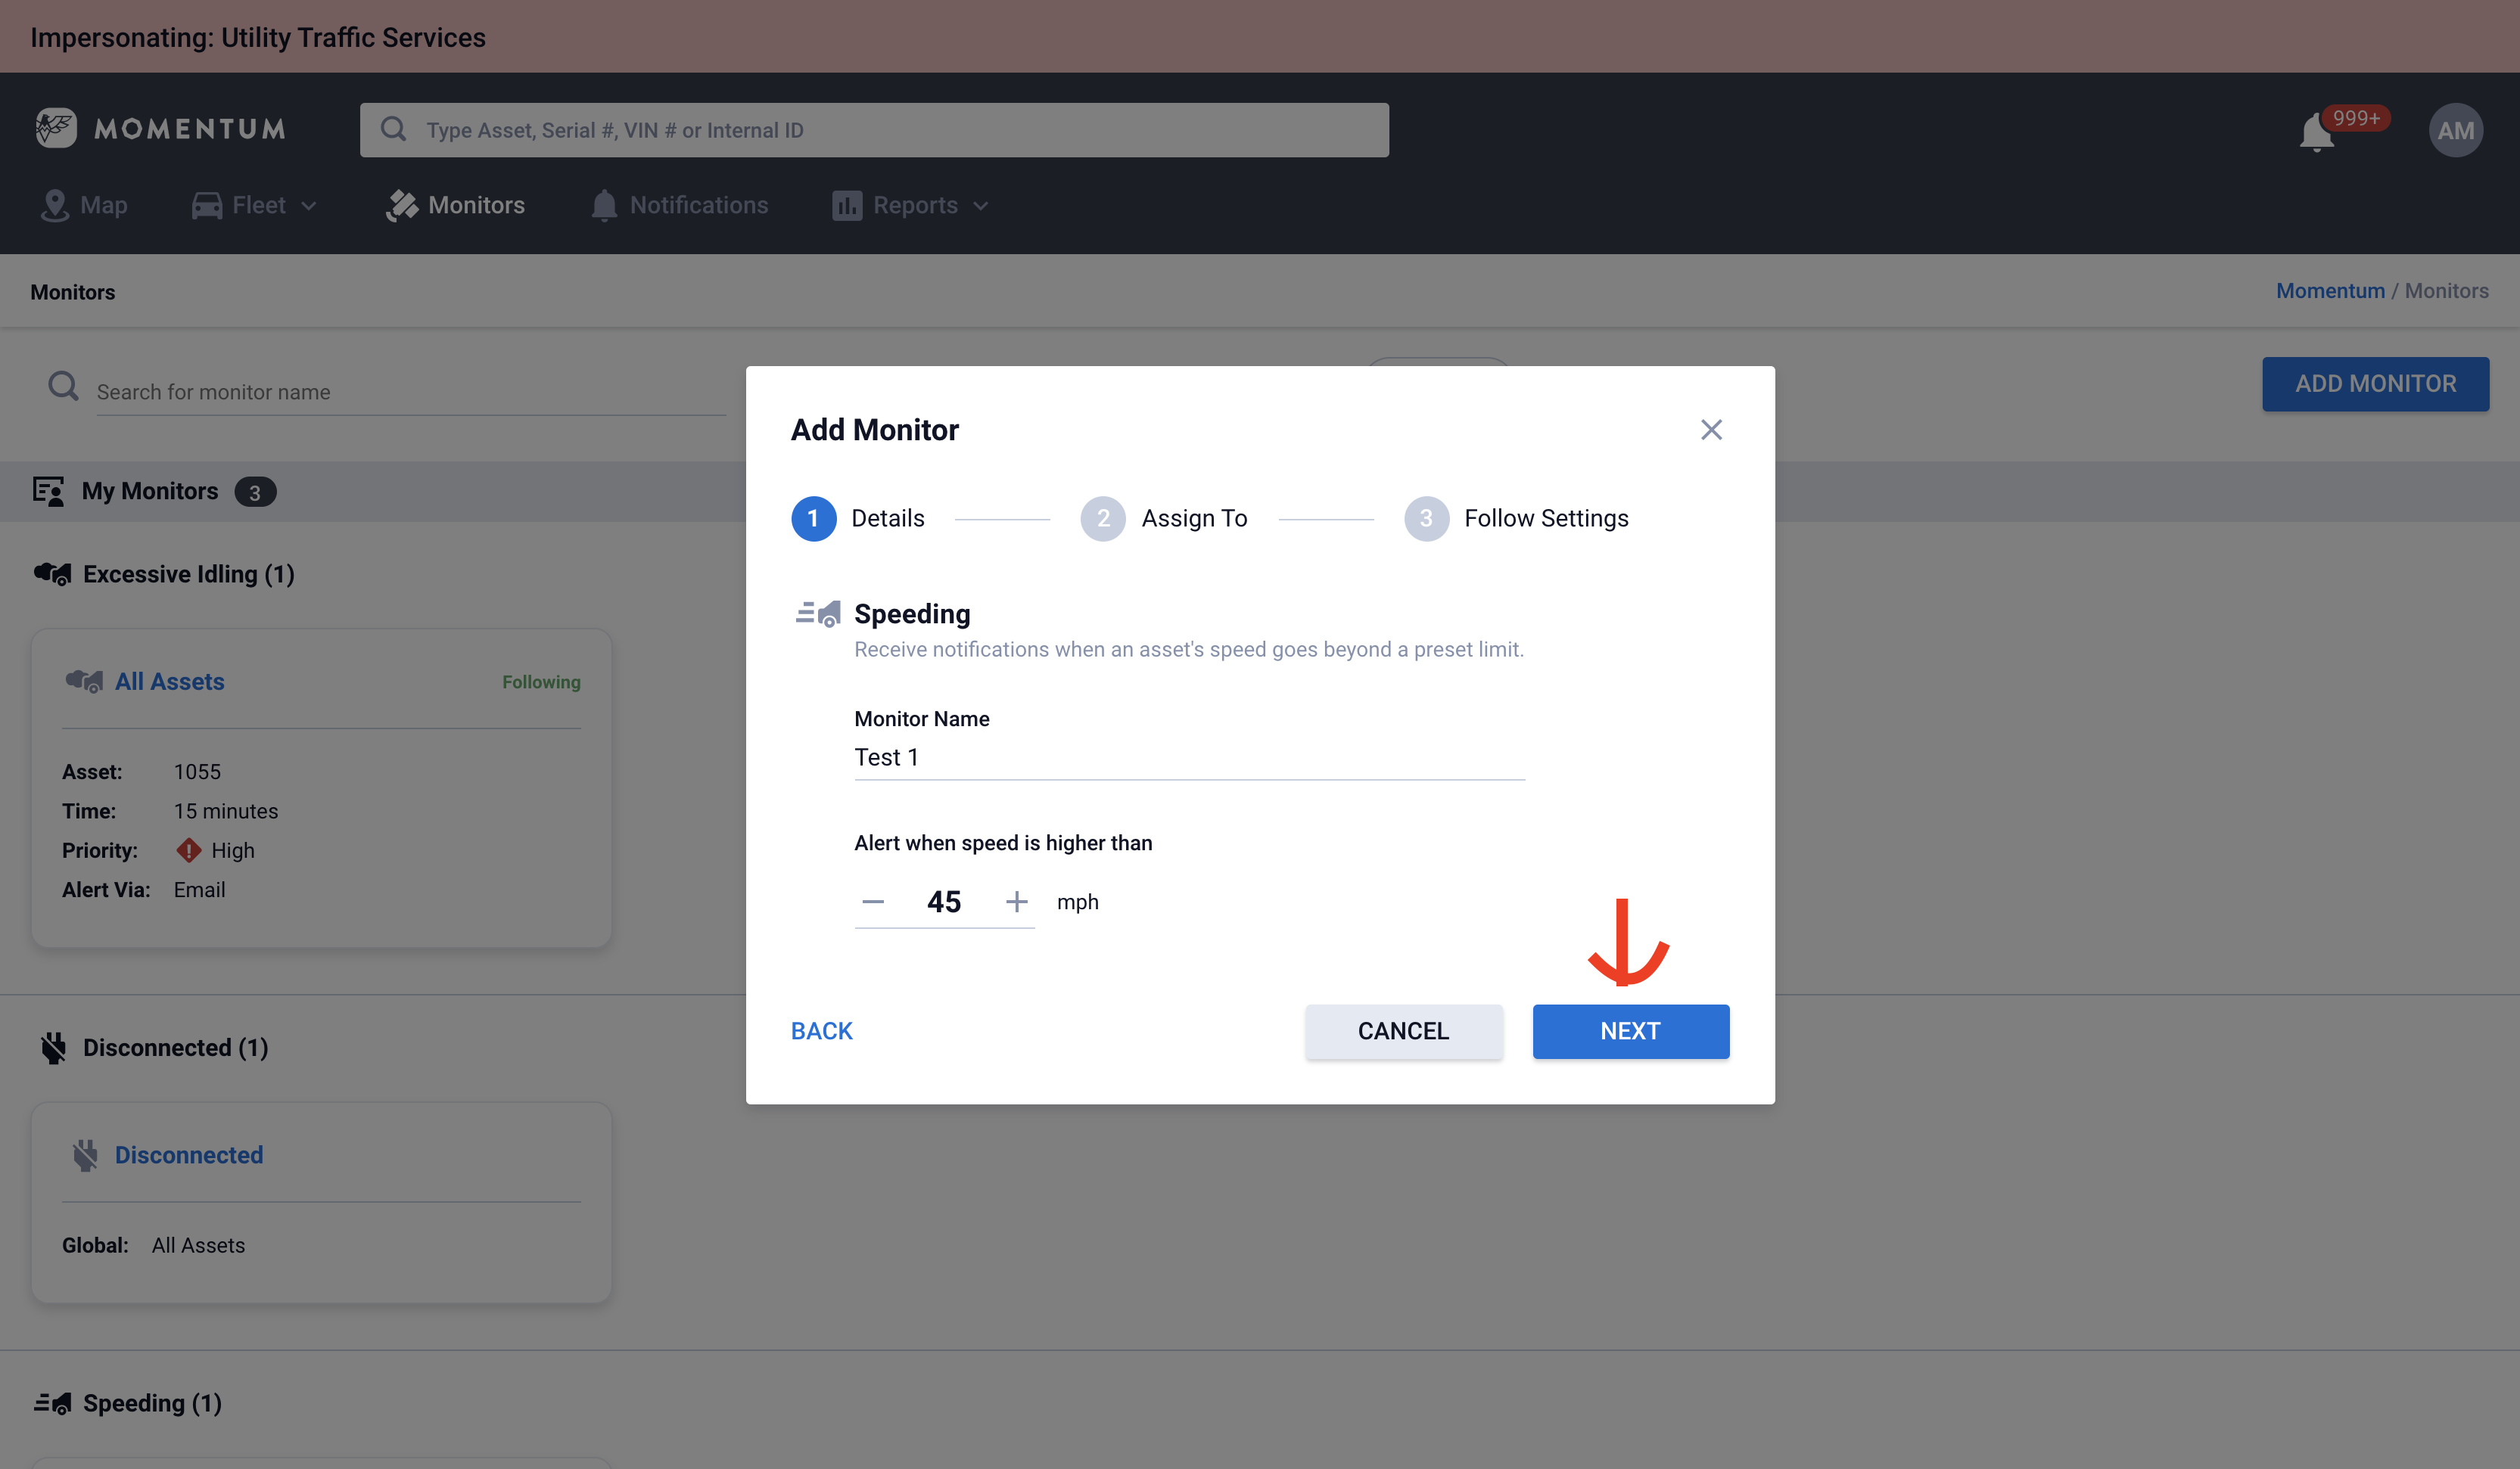Image resolution: width=2520 pixels, height=1469 pixels.
Task: Open the AM user avatar menu
Action: tap(2455, 130)
